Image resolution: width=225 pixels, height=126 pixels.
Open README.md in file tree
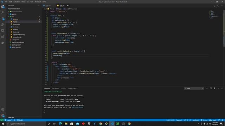tap(24, 47)
